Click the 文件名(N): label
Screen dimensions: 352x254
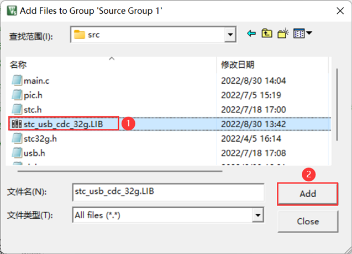click(x=27, y=192)
